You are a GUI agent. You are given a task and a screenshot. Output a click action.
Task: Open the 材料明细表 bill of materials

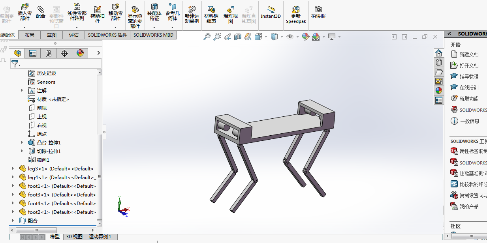pyautogui.click(x=211, y=14)
